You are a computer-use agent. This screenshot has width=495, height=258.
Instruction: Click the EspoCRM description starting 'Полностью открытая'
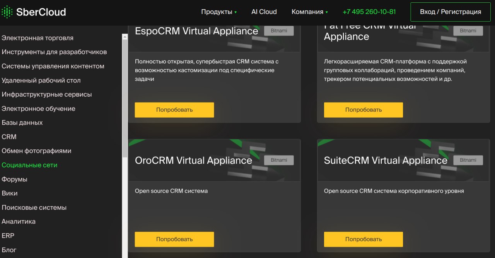tap(207, 70)
